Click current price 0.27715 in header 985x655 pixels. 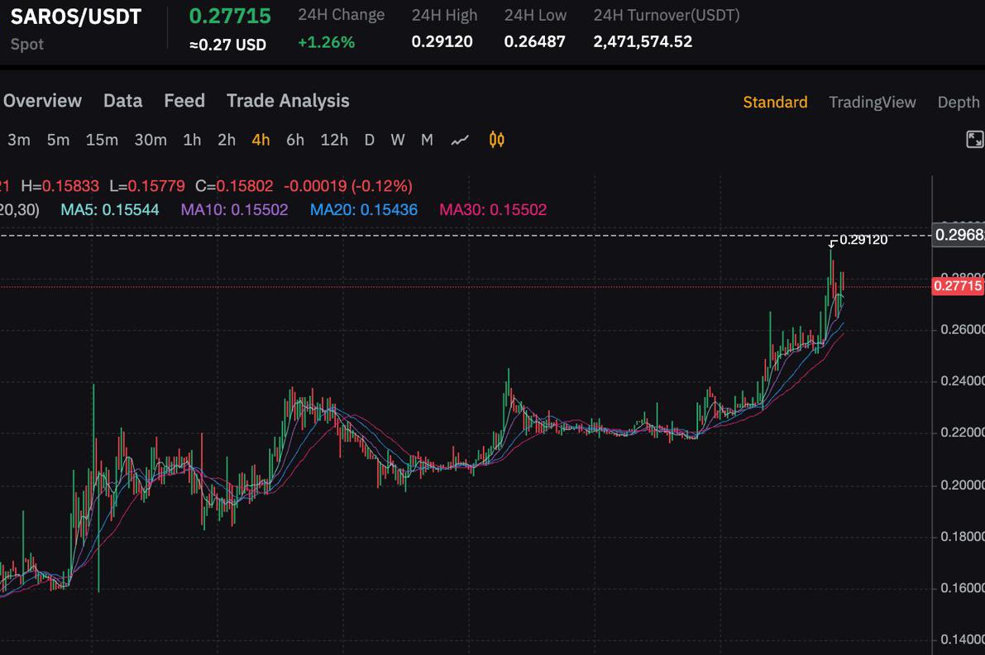(x=230, y=17)
